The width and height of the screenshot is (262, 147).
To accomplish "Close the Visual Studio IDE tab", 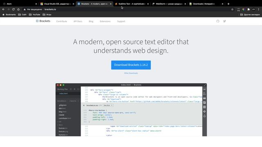I will [x=73, y=4].
